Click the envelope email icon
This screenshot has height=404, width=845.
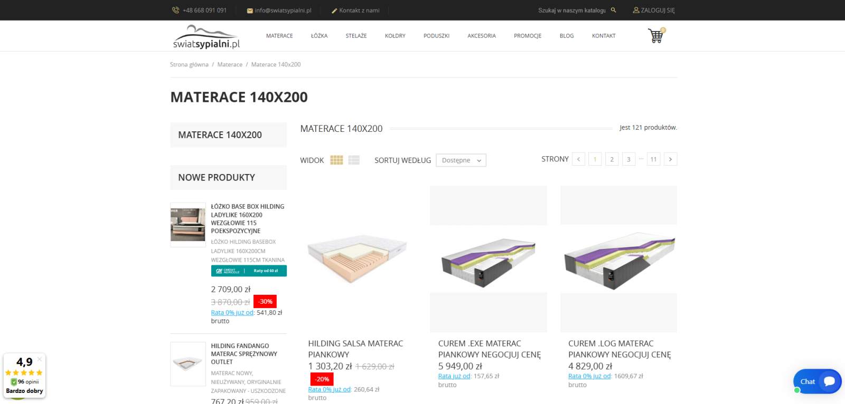click(250, 11)
